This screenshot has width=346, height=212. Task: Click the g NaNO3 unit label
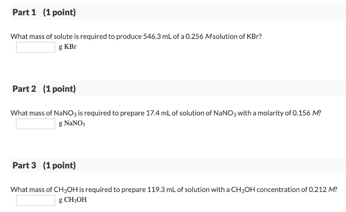pos(72,124)
